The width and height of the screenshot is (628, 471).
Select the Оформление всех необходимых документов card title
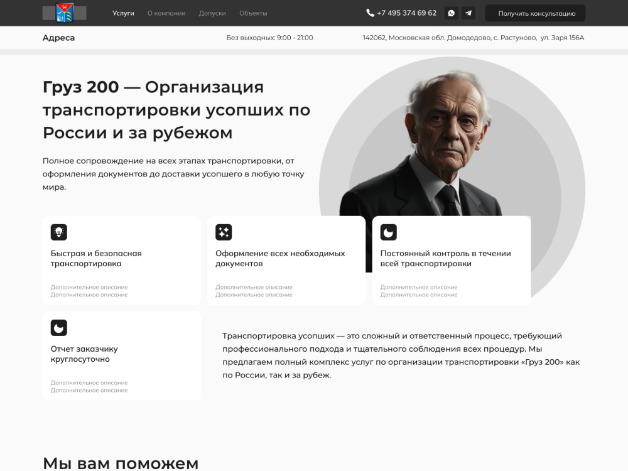point(280,258)
